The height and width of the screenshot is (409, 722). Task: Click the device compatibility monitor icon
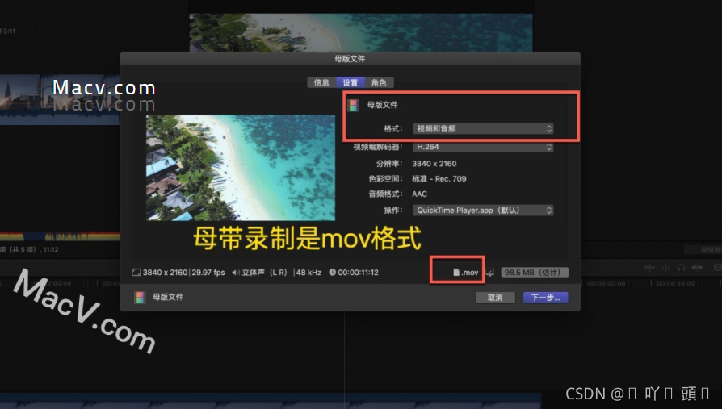pos(490,273)
